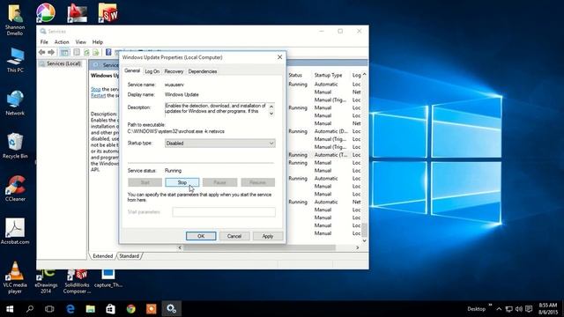Image resolution: width=564 pixels, height=317 pixels.
Task: Switch to the Dependencies tab
Action: coord(203,71)
